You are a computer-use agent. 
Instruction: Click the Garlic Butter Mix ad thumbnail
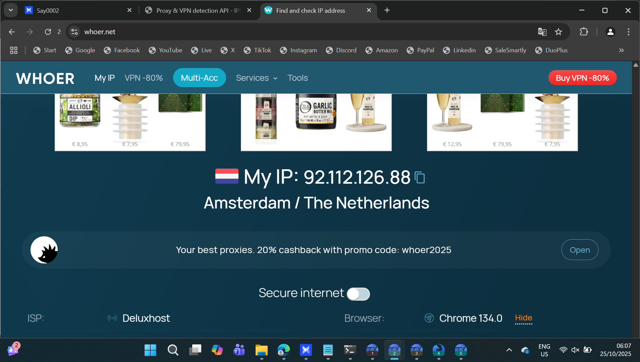click(316, 112)
